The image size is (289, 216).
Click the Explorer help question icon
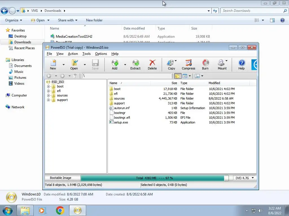click(282, 20)
